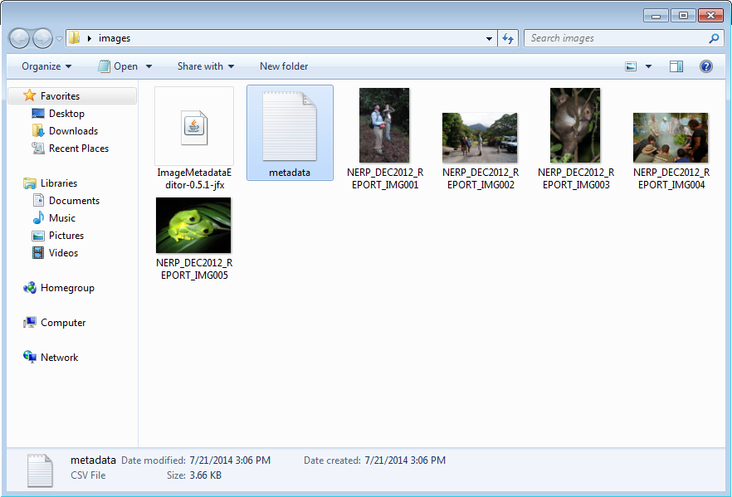Click the Desktop monitor icon
Viewport: 732px width, 497px height.
coord(38,114)
